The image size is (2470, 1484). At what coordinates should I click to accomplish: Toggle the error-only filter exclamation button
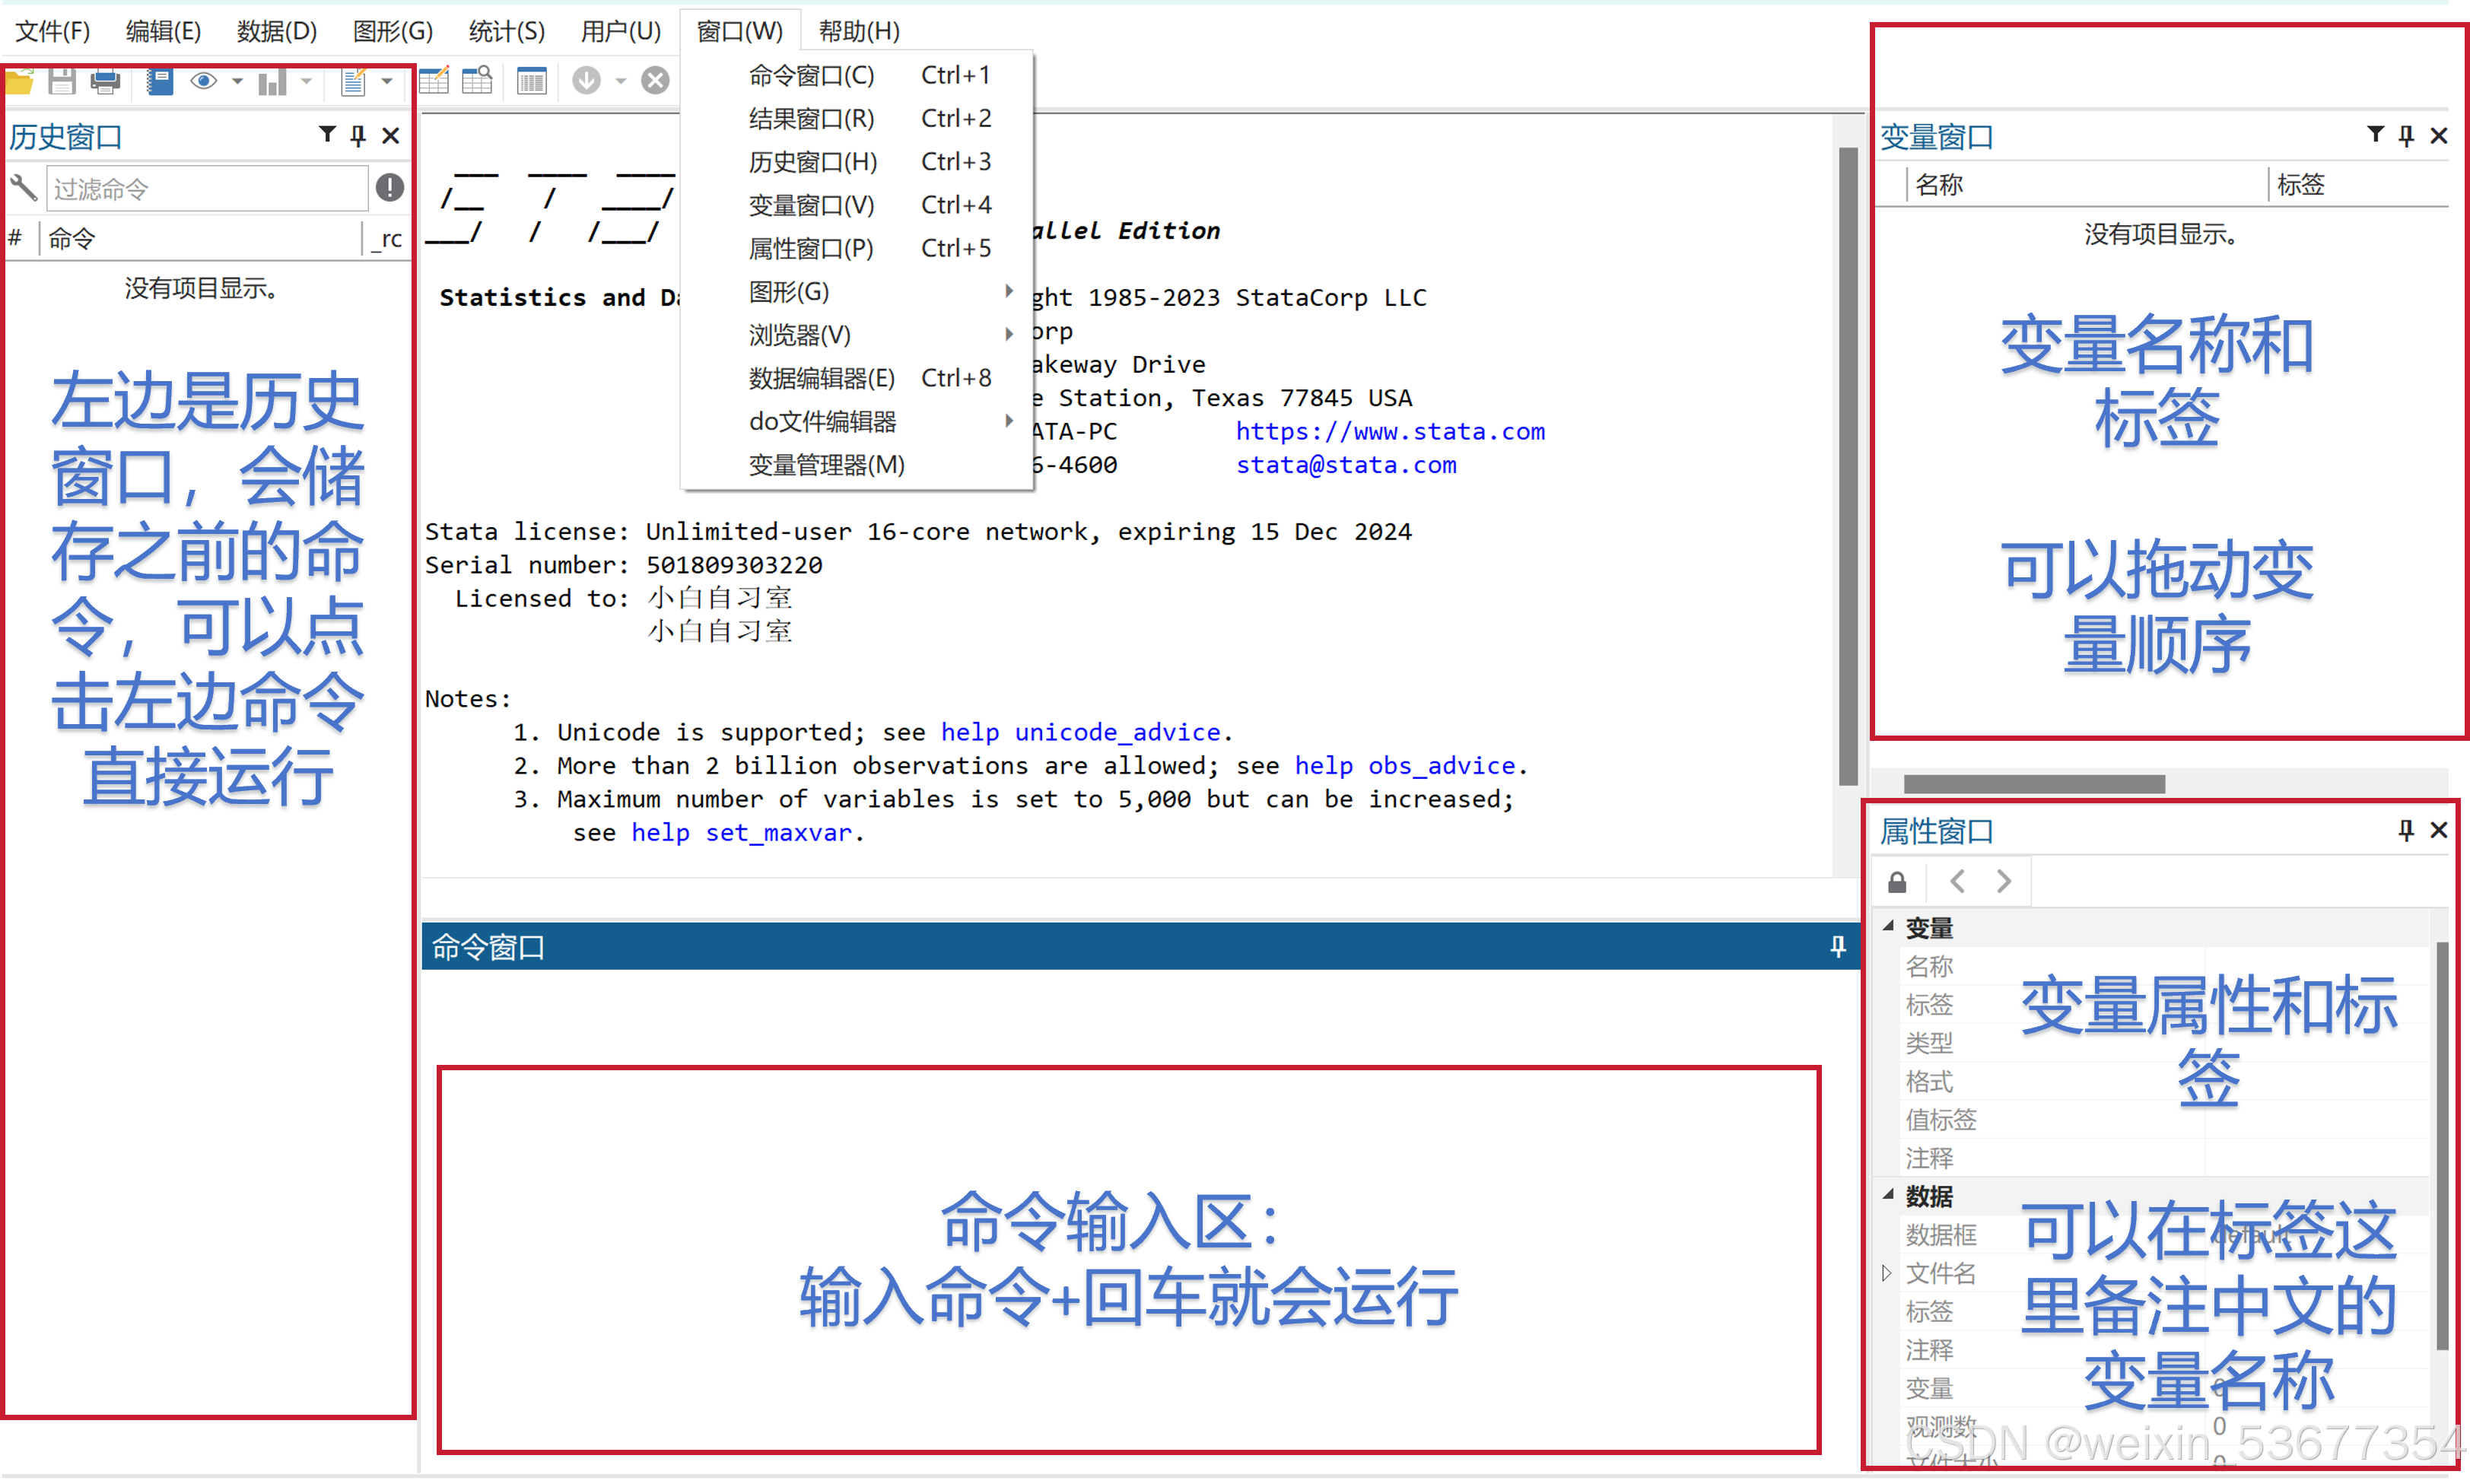(389, 187)
